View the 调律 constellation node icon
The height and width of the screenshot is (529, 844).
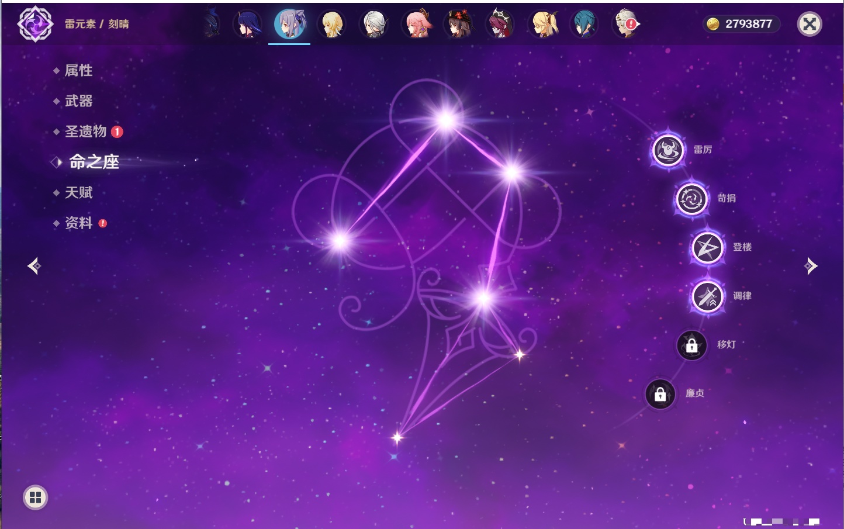708,296
